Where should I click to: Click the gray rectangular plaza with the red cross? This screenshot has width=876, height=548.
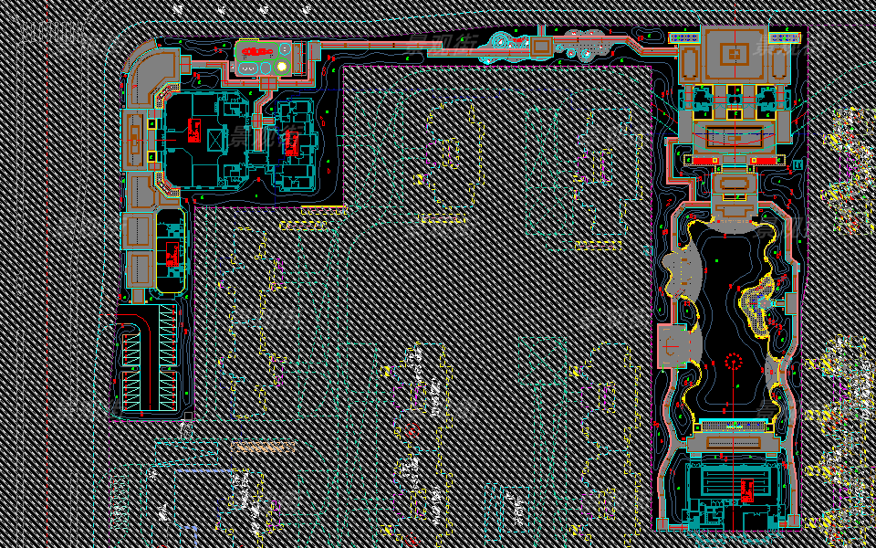[x=673, y=345]
